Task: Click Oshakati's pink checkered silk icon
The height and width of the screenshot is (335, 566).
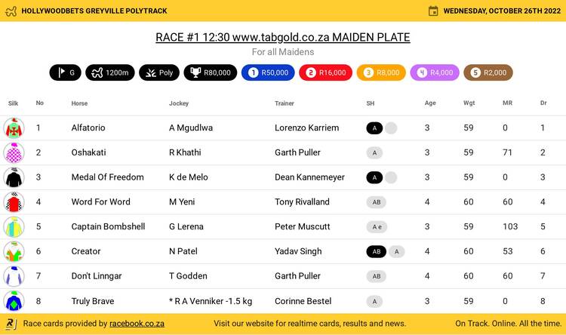Action: click(14, 152)
